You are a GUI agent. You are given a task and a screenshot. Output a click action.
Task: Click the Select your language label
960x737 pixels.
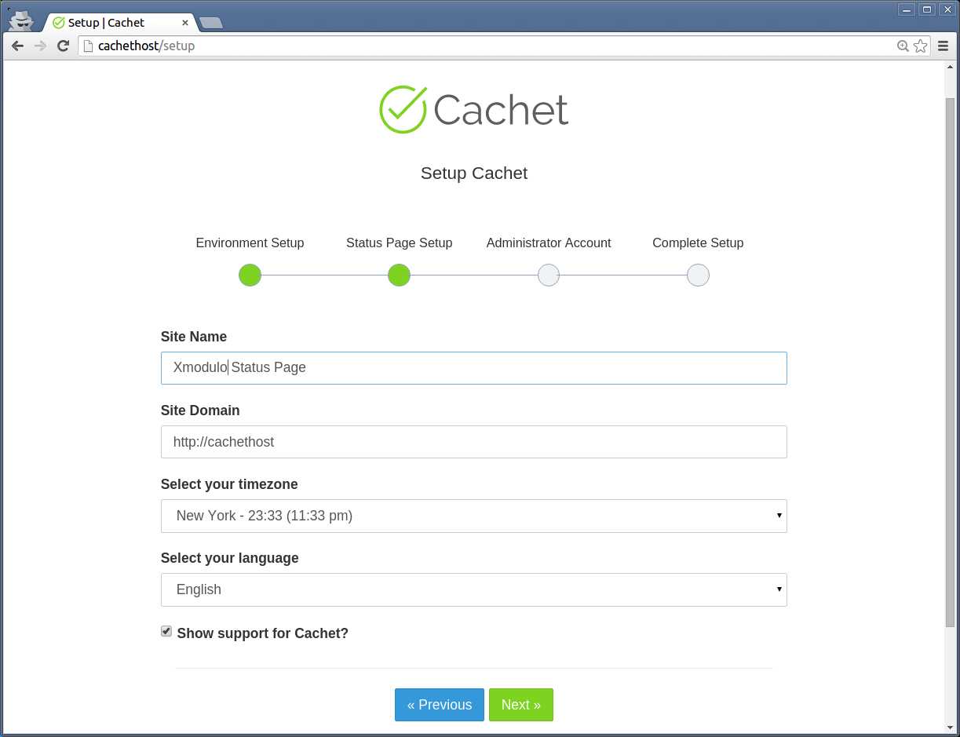230,558
